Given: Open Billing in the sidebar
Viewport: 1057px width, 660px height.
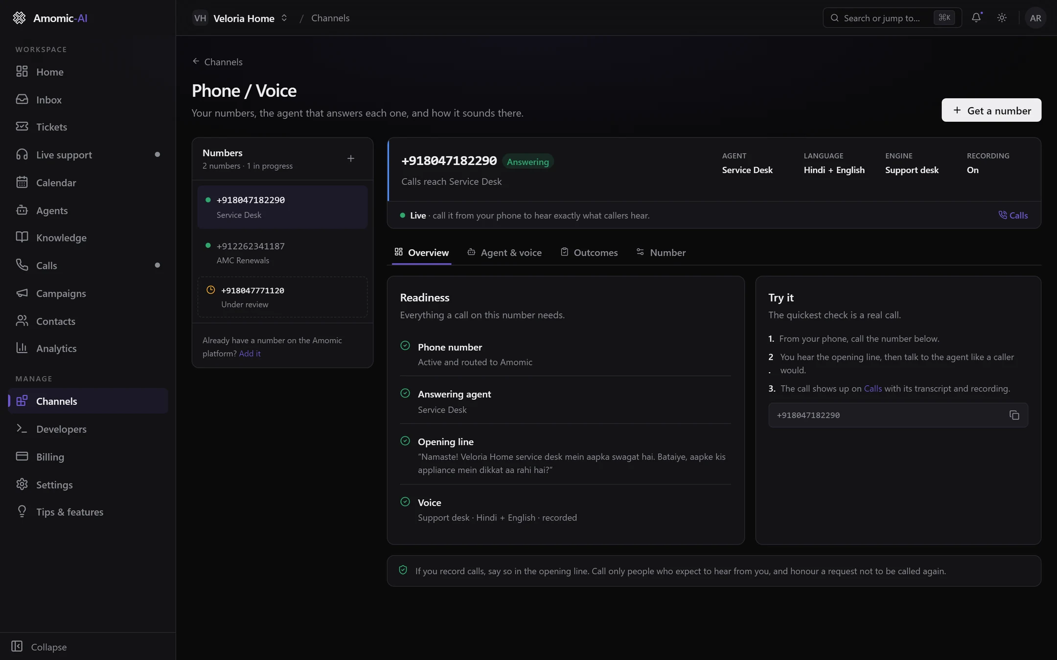Looking at the screenshot, I should pyautogui.click(x=88, y=457).
